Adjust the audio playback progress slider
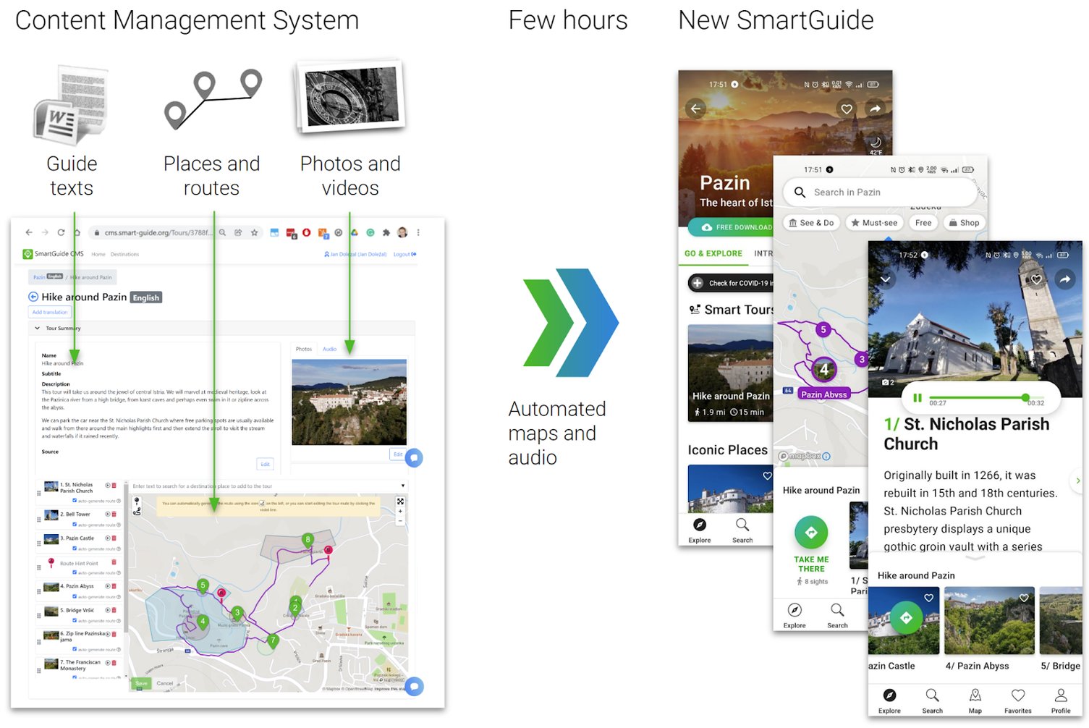The height and width of the screenshot is (728, 1089). 1025,398
